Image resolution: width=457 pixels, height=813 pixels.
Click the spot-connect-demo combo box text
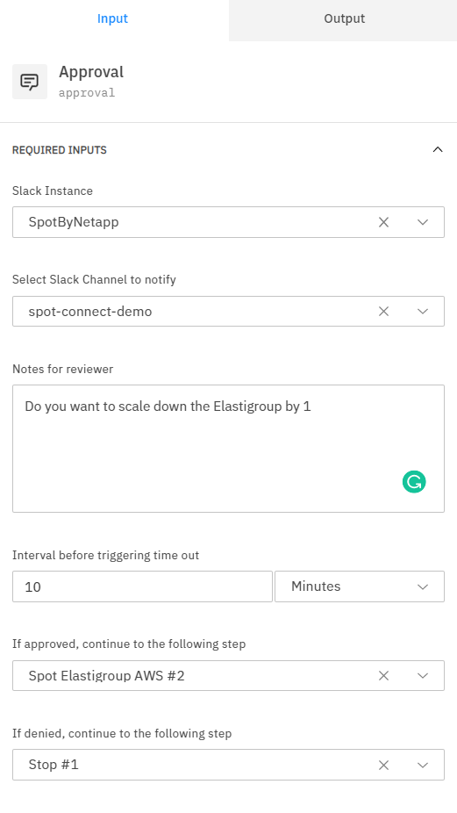point(90,311)
